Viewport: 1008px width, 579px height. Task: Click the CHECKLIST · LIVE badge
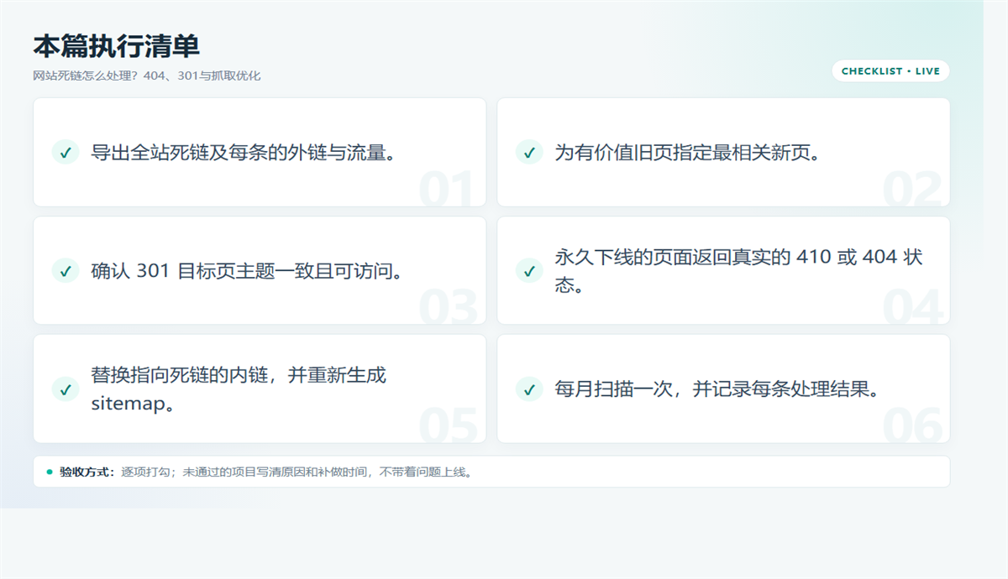(x=890, y=71)
